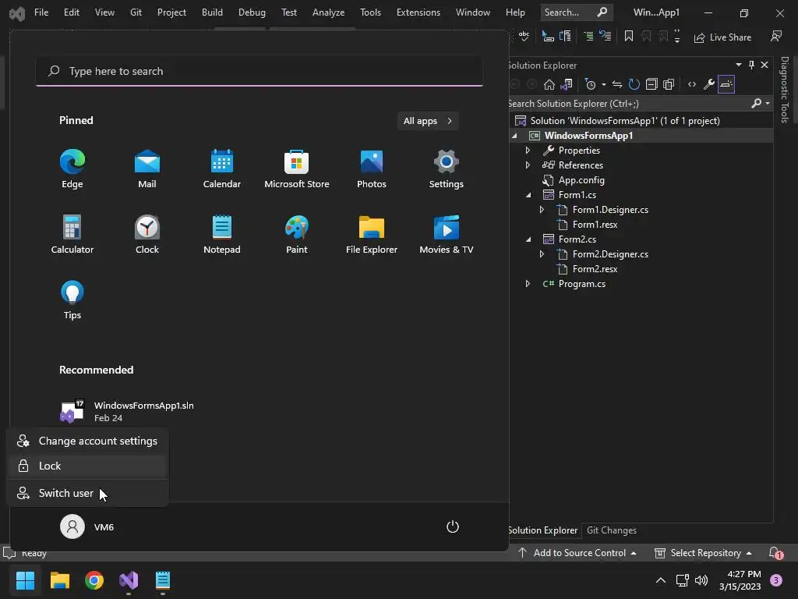
Task: Open Google Chrome from the taskbar
Action: [94, 580]
